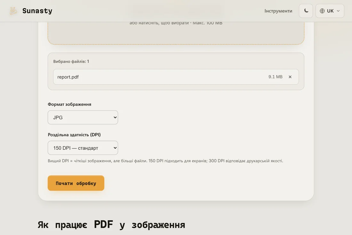This screenshot has width=352, height=235.
Task: Open the UK language selector
Action: (330, 11)
